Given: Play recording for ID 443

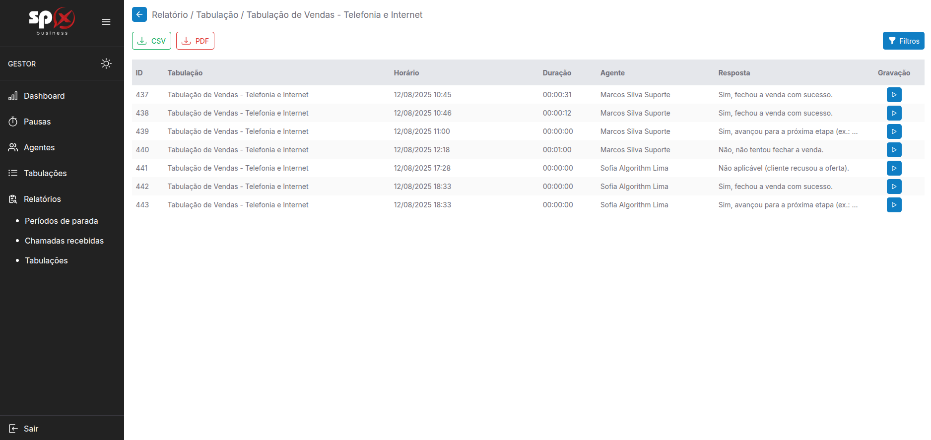Looking at the screenshot, I should tap(894, 205).
